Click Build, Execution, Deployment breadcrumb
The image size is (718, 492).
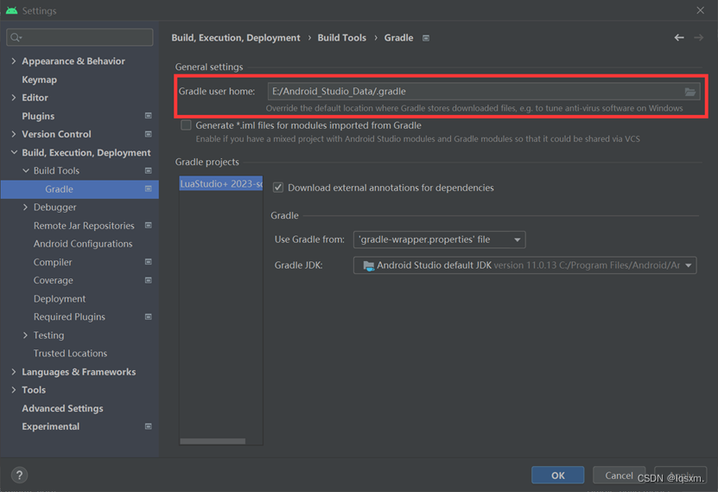(x=236, y=37)
